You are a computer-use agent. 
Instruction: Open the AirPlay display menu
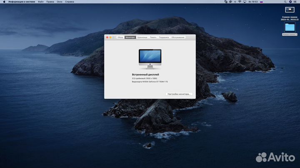[245, 2]
